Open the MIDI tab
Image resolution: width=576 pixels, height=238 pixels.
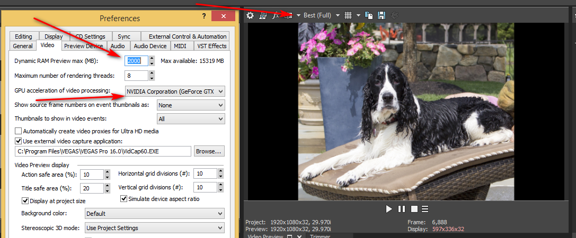180,46
